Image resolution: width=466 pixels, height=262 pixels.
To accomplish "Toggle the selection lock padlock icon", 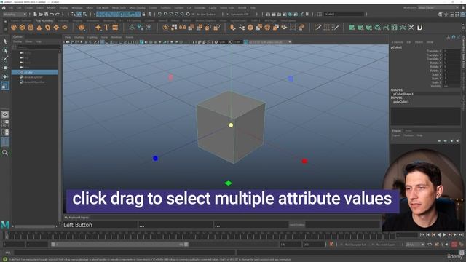I will coord(144,14).
